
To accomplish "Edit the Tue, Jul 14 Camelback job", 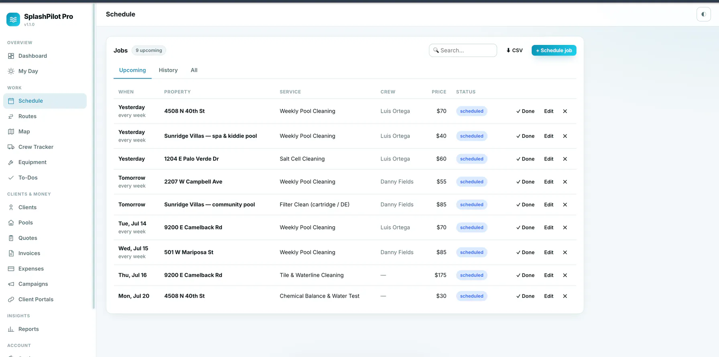I will (548, 227).
